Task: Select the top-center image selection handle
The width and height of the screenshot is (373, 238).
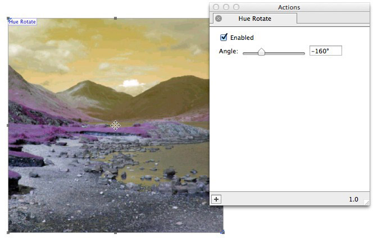Action: click(x=115, y=19)
